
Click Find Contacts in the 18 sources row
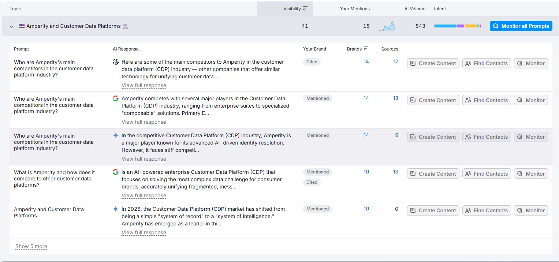point(487,100)
